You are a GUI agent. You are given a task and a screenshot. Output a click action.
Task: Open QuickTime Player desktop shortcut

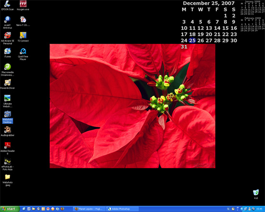pos(23,54)
